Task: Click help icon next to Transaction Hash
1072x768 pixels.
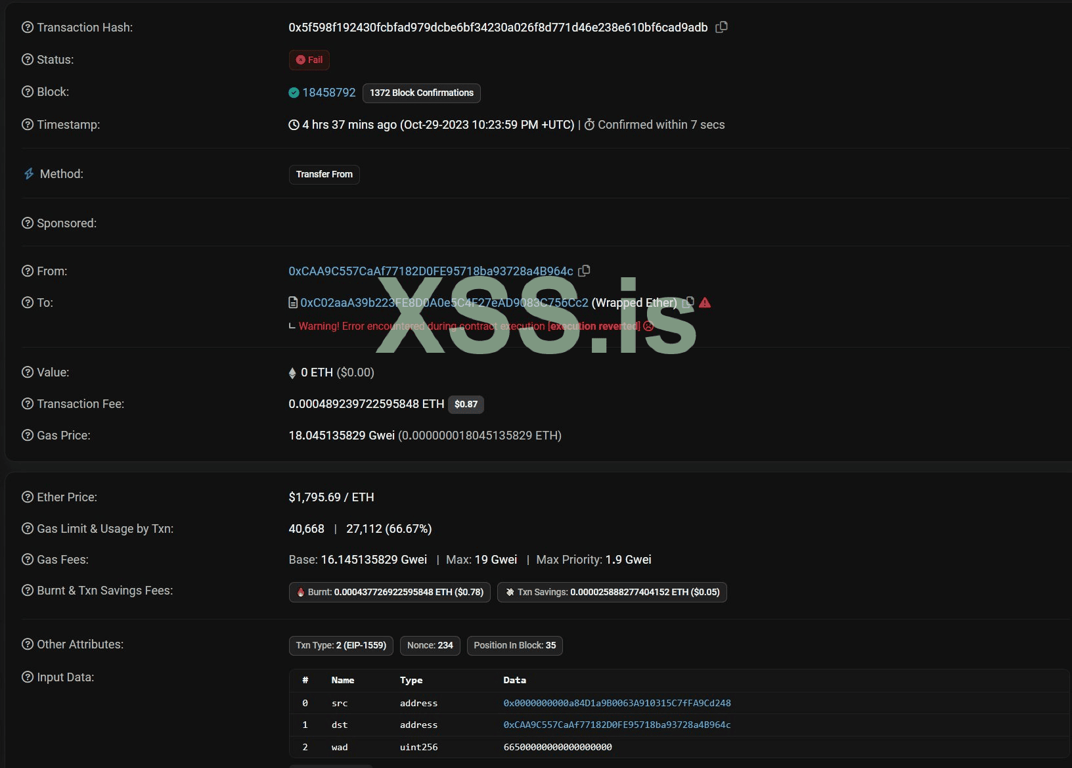Action: point(28,28)
